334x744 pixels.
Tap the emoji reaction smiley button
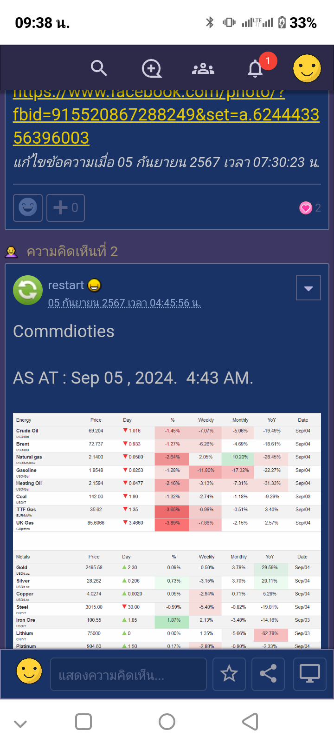tap(28, 207)
